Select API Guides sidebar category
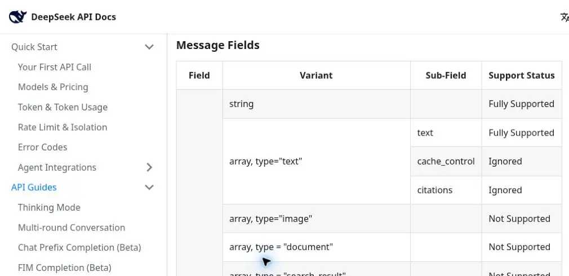The image size is (569, 276). [x=34, y=187]
